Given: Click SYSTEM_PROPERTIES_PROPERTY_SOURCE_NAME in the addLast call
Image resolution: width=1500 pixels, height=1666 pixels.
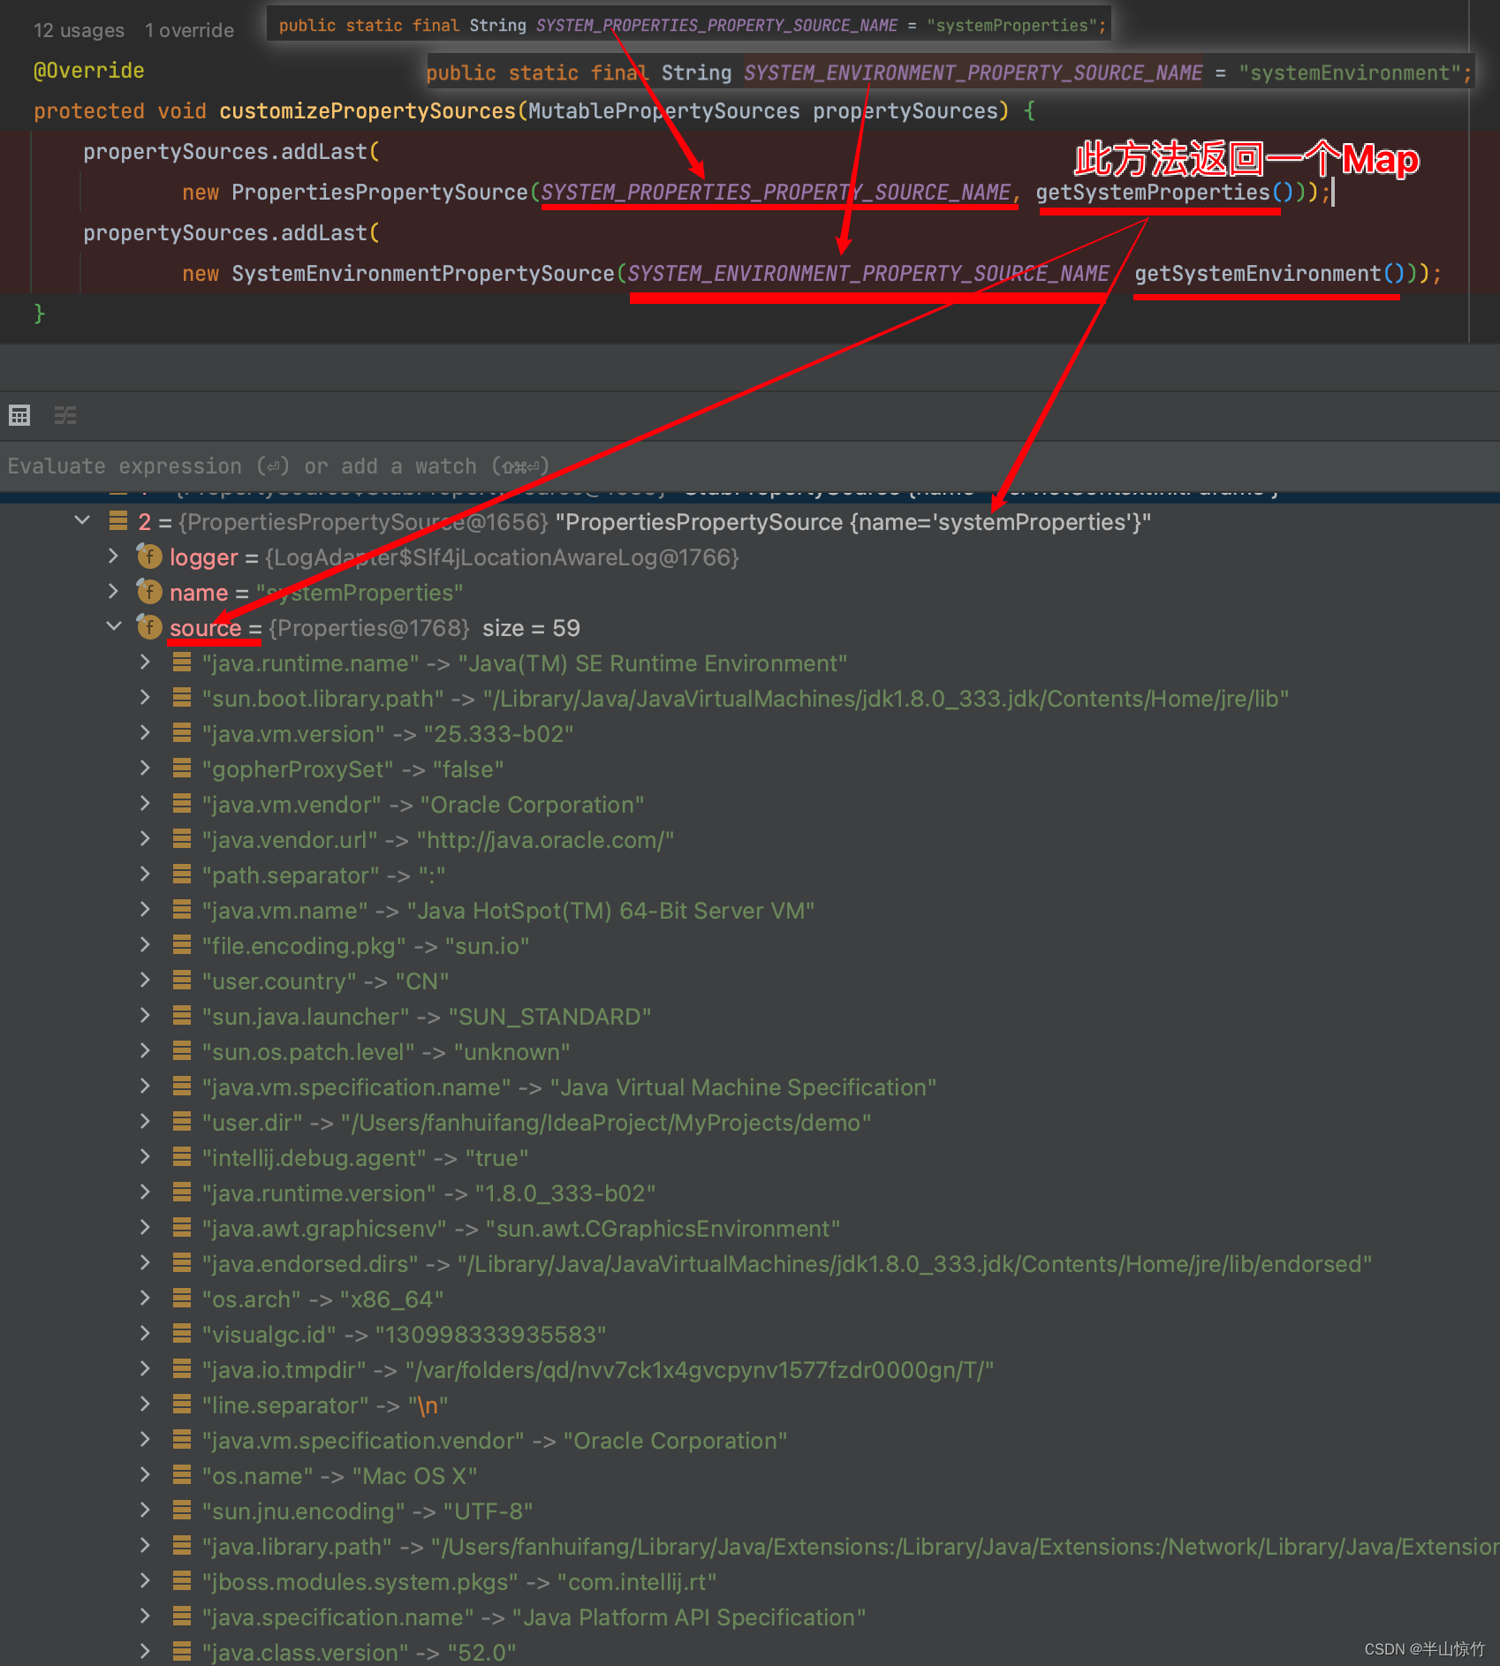Looking at the screenshot, I should [x=777, y=193].
